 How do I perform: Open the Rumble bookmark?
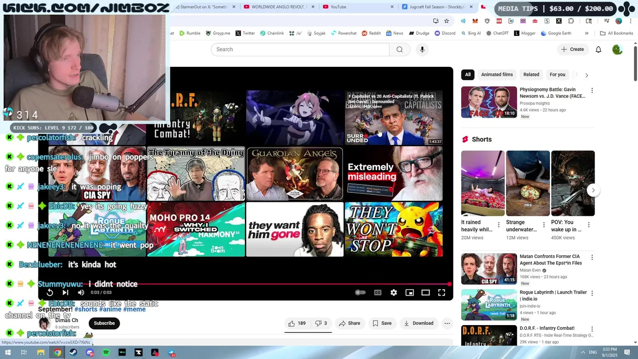click(x=190, y=33)
